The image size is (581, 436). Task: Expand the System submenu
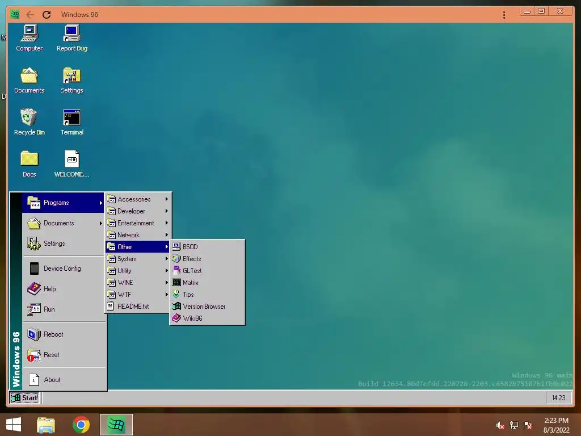[x=138, y=259]
